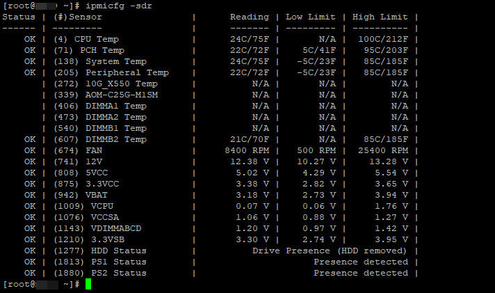Click the 'PCH Temp' sensor name
The width and height of the screenshot is (495, 293).
point(102,50)
